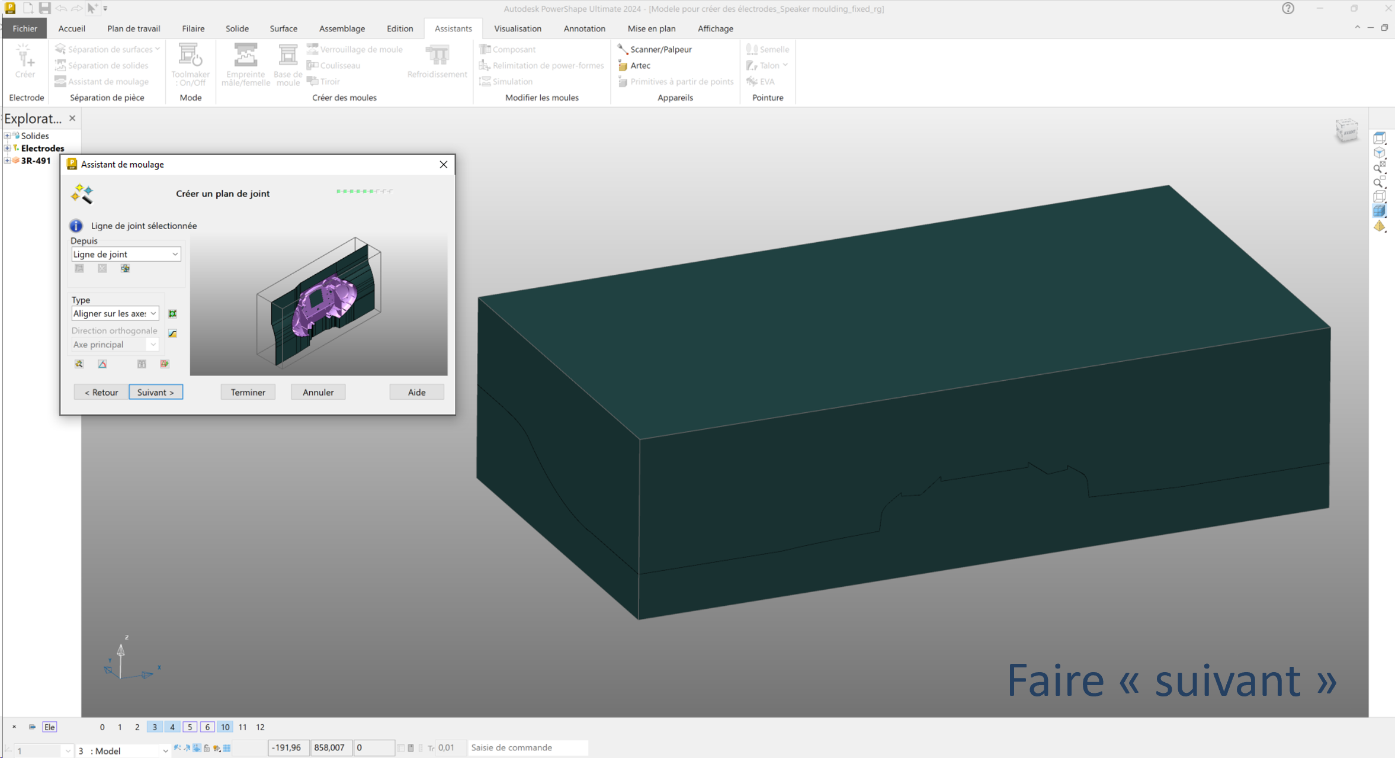
Task: Click the Scanner/Palpeur tool icon
Action: click(623, 49)
